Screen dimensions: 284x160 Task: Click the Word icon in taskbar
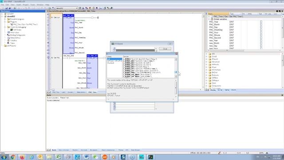[x=86, y=157]
